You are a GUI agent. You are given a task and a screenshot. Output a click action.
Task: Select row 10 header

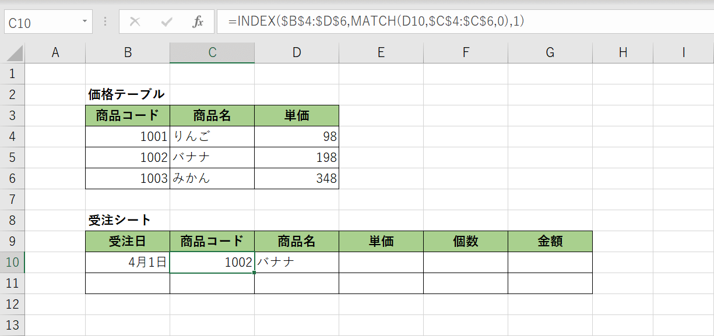pos(12,262)
